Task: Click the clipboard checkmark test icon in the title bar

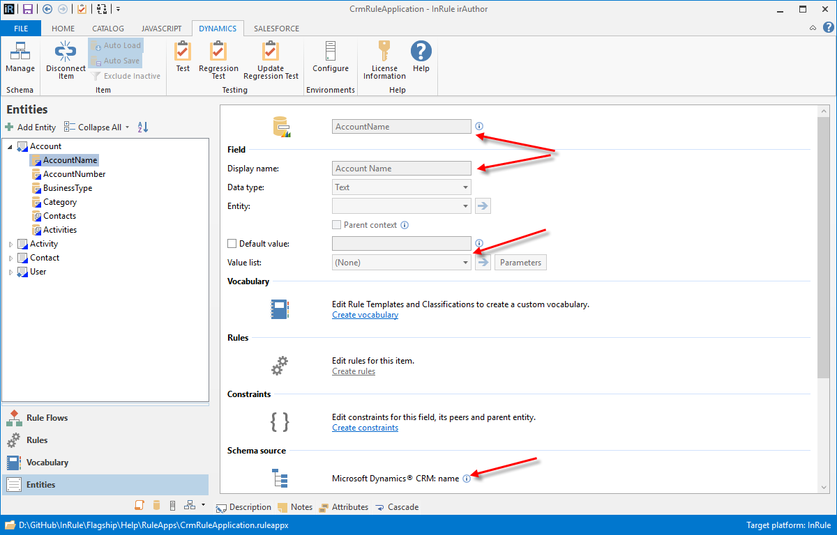Action: coord(82,9)
